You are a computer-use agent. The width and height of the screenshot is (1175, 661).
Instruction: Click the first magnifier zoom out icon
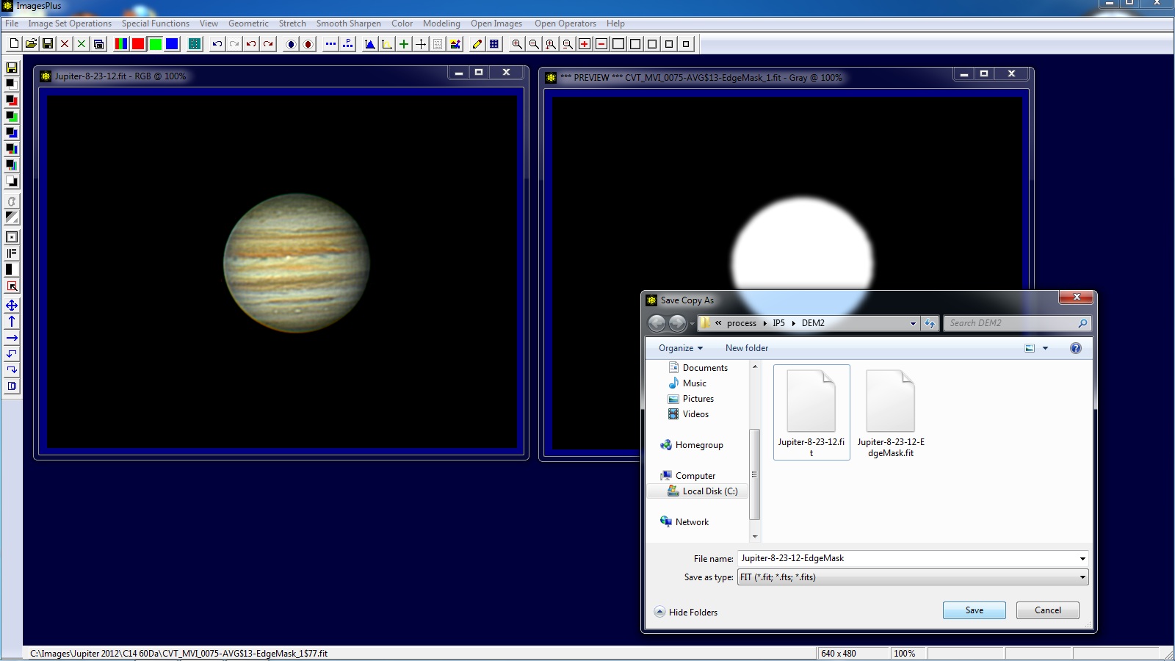(534, 44)
